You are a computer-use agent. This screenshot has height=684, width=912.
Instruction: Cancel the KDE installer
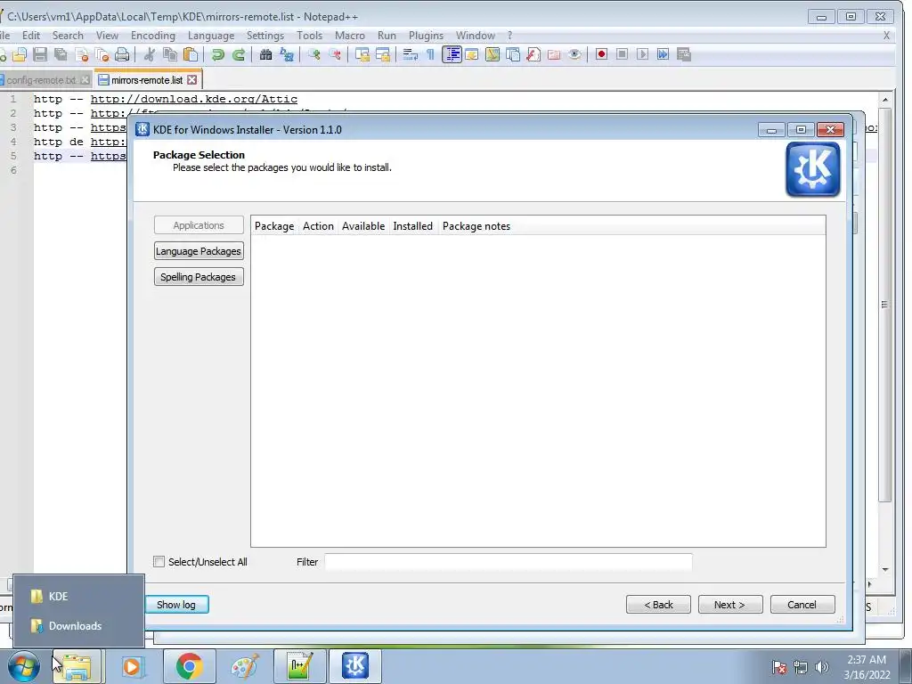[x=802, y=605]
